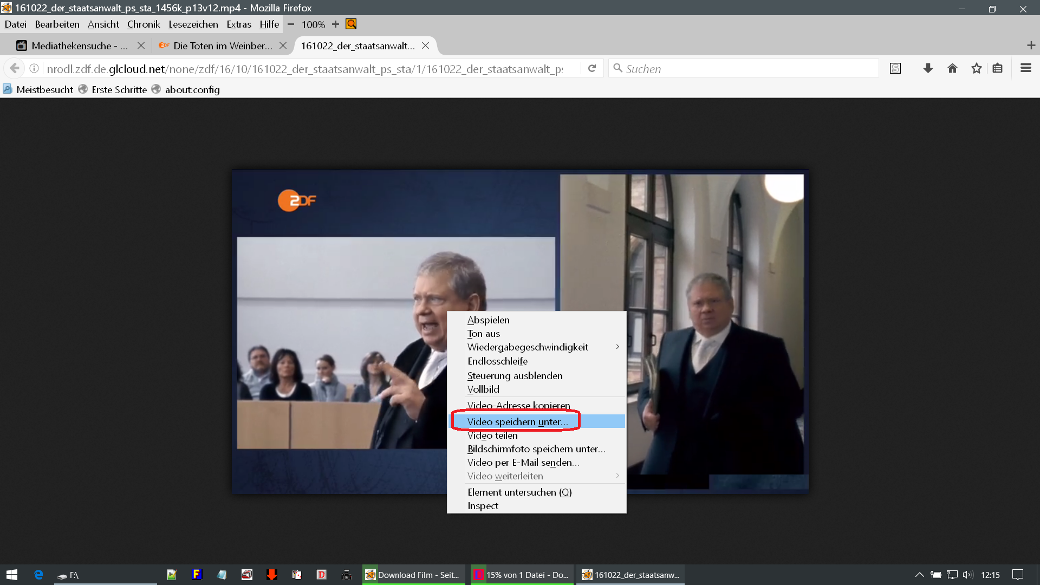Open the Firefox hamburger menu
1040x585 pixels.
1025,68
